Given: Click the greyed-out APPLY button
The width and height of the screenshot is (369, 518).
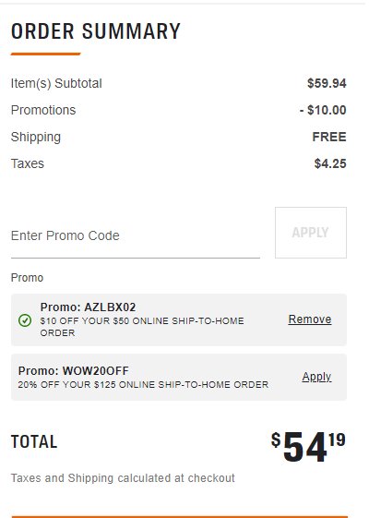Looking at the screenshot, I should [311, 233].
